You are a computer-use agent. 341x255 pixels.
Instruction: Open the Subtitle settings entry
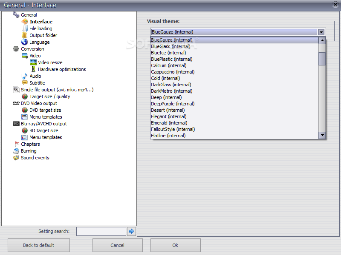[x=37, y=83]
